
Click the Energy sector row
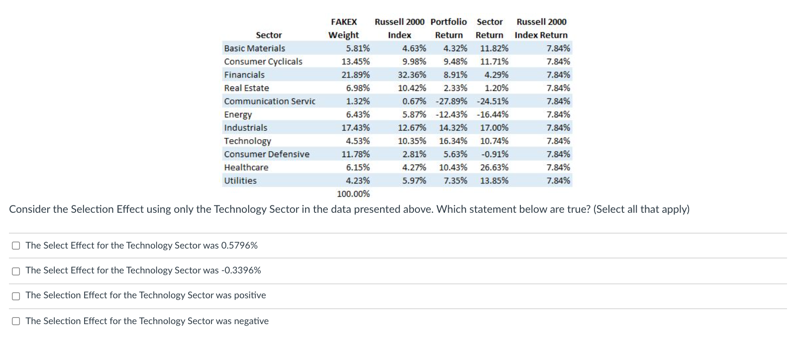pos(238,114)
